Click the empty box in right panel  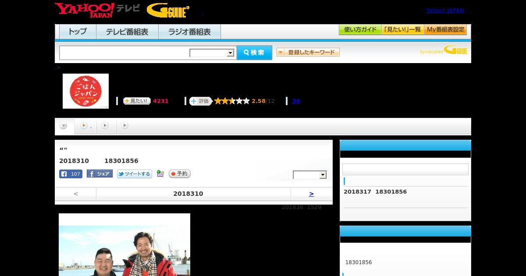[405, 170]
